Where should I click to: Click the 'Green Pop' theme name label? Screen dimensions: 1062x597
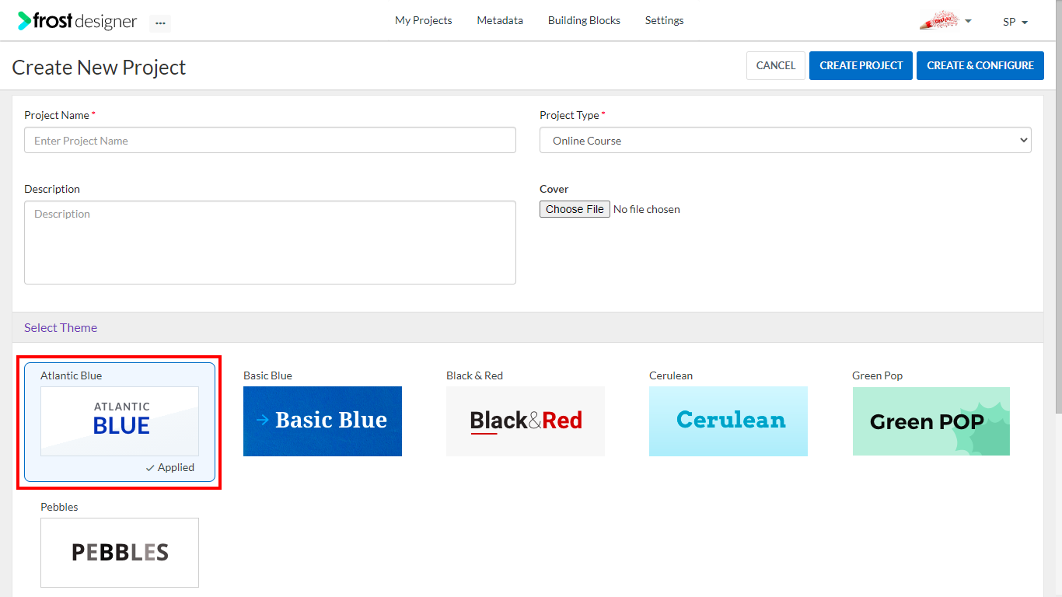[x=878, y=375]
